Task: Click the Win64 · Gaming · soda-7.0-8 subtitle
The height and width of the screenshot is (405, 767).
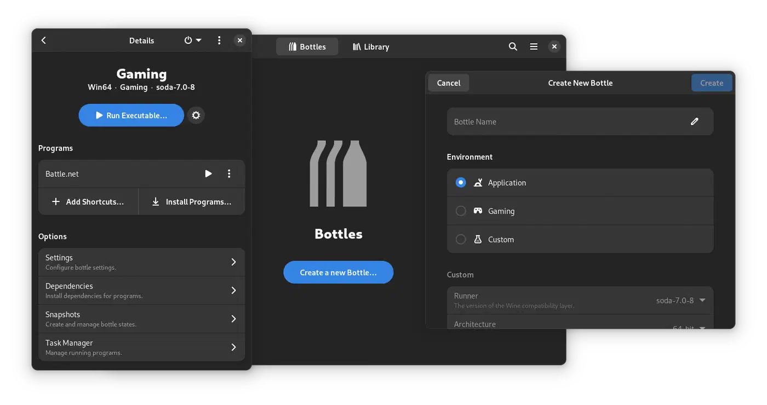Action: tap(141, 87)
